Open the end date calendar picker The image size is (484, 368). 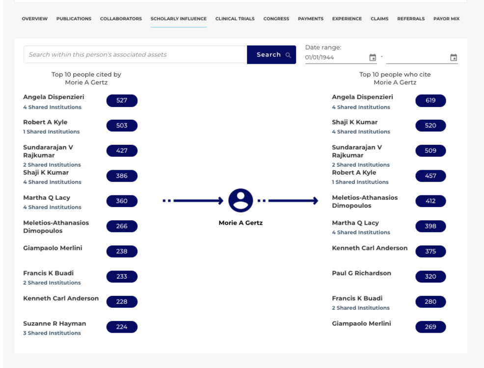[454, 57]
